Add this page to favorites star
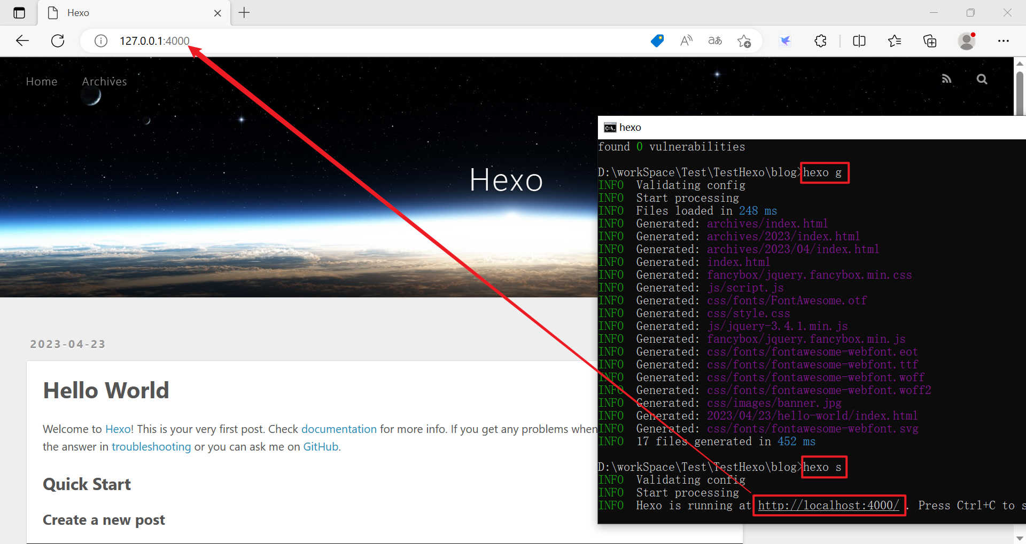The width and height of the screenshot is (1026, 544). [744, 41]
